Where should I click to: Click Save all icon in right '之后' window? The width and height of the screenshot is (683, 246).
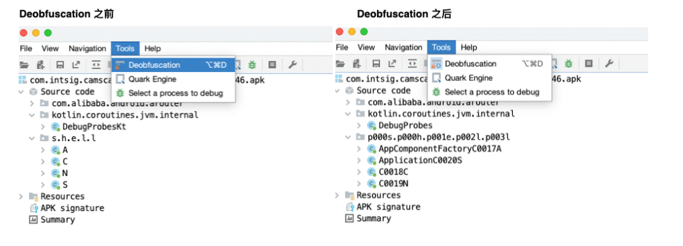[377, 64]
